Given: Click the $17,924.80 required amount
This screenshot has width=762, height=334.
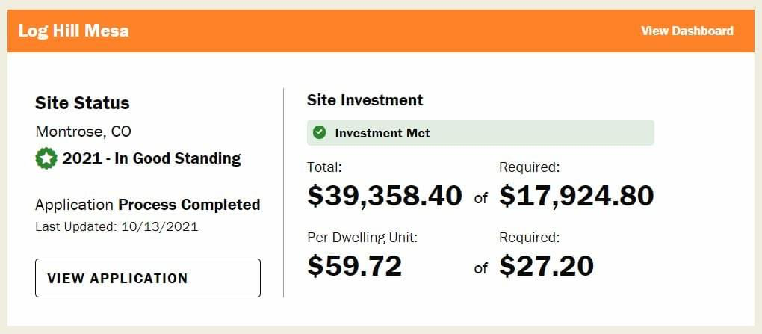Looking at the screenshot, I should [577, 196].
